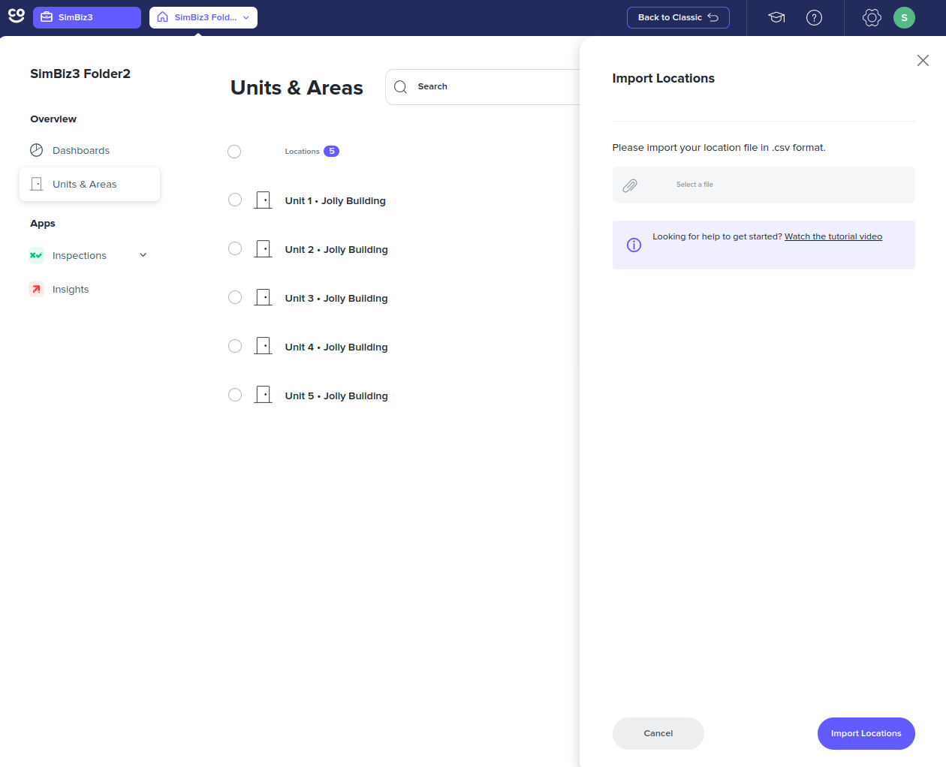Click the Select a file field
The image size is (946, 767).
click(764, 185)
